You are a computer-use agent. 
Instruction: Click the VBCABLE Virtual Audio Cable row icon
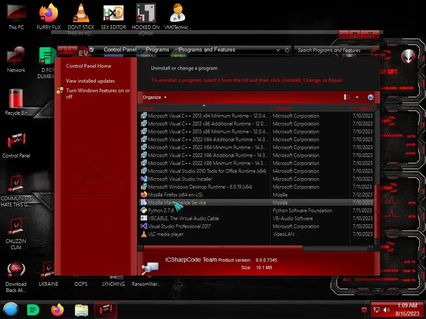pyautogui.click(x=144, y=218)
